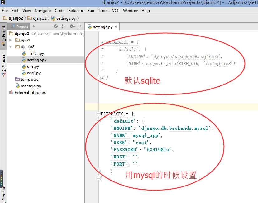
Task: Open the Window menu
Action: coord(130,11)
